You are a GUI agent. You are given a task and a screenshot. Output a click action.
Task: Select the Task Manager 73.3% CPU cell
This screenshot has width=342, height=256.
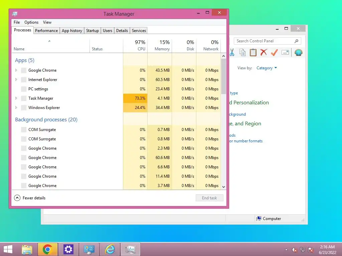click(x=135, y=98)
